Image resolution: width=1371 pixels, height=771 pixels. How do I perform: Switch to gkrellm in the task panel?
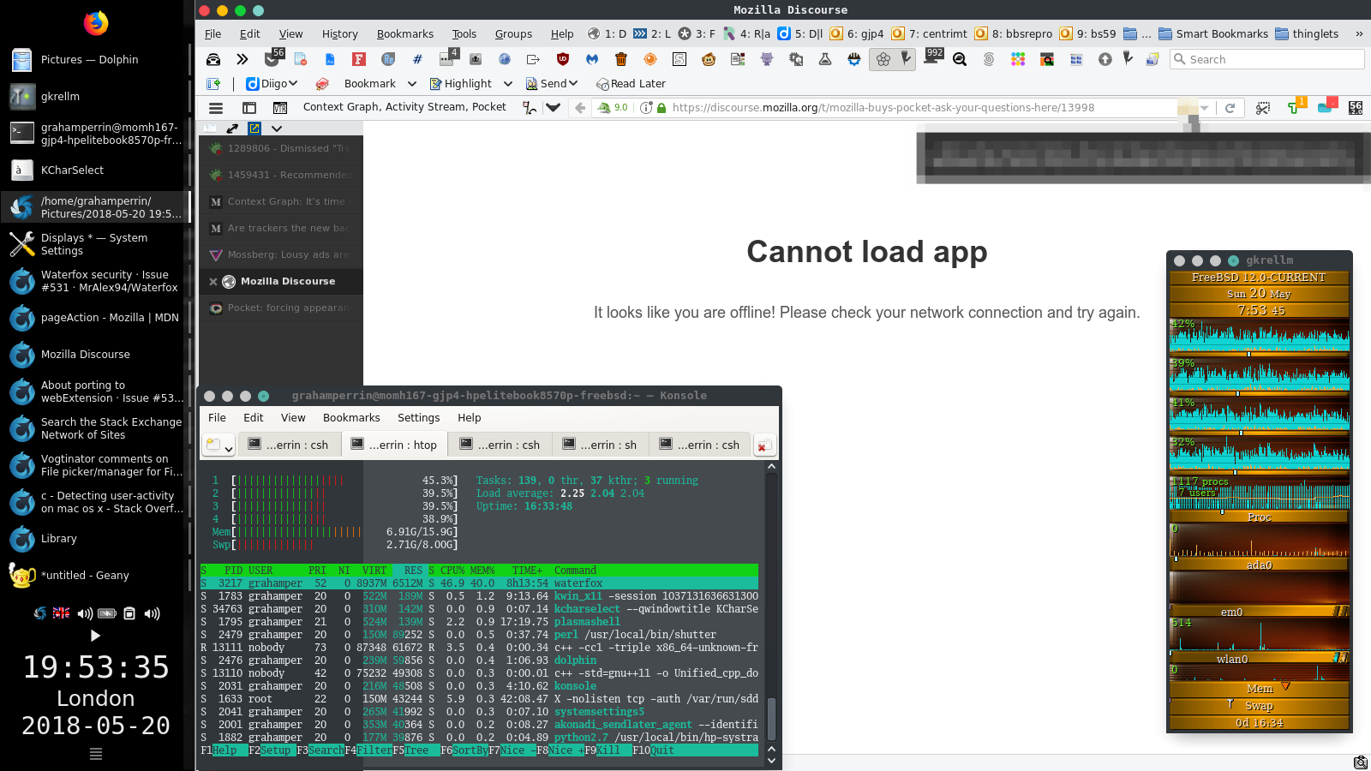point(94,97)
